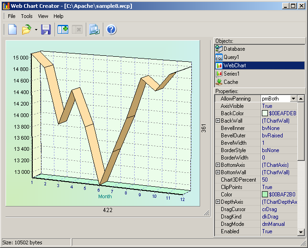Click the Publish/check documents toolbar icon
This screenshot has width=308, height=248.
pos(94,30)
